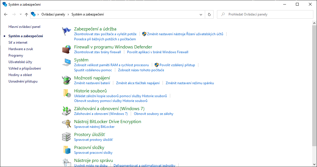Image resolution: width=317 pixels, height=167 pixels.
Task: Select Hardware a zvuk category in sidebar
Action: [21, 49]
